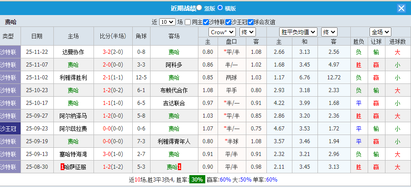Toggle the 同主 checkbox
This screenshot has height=187, width=411.
coord(188,22)
